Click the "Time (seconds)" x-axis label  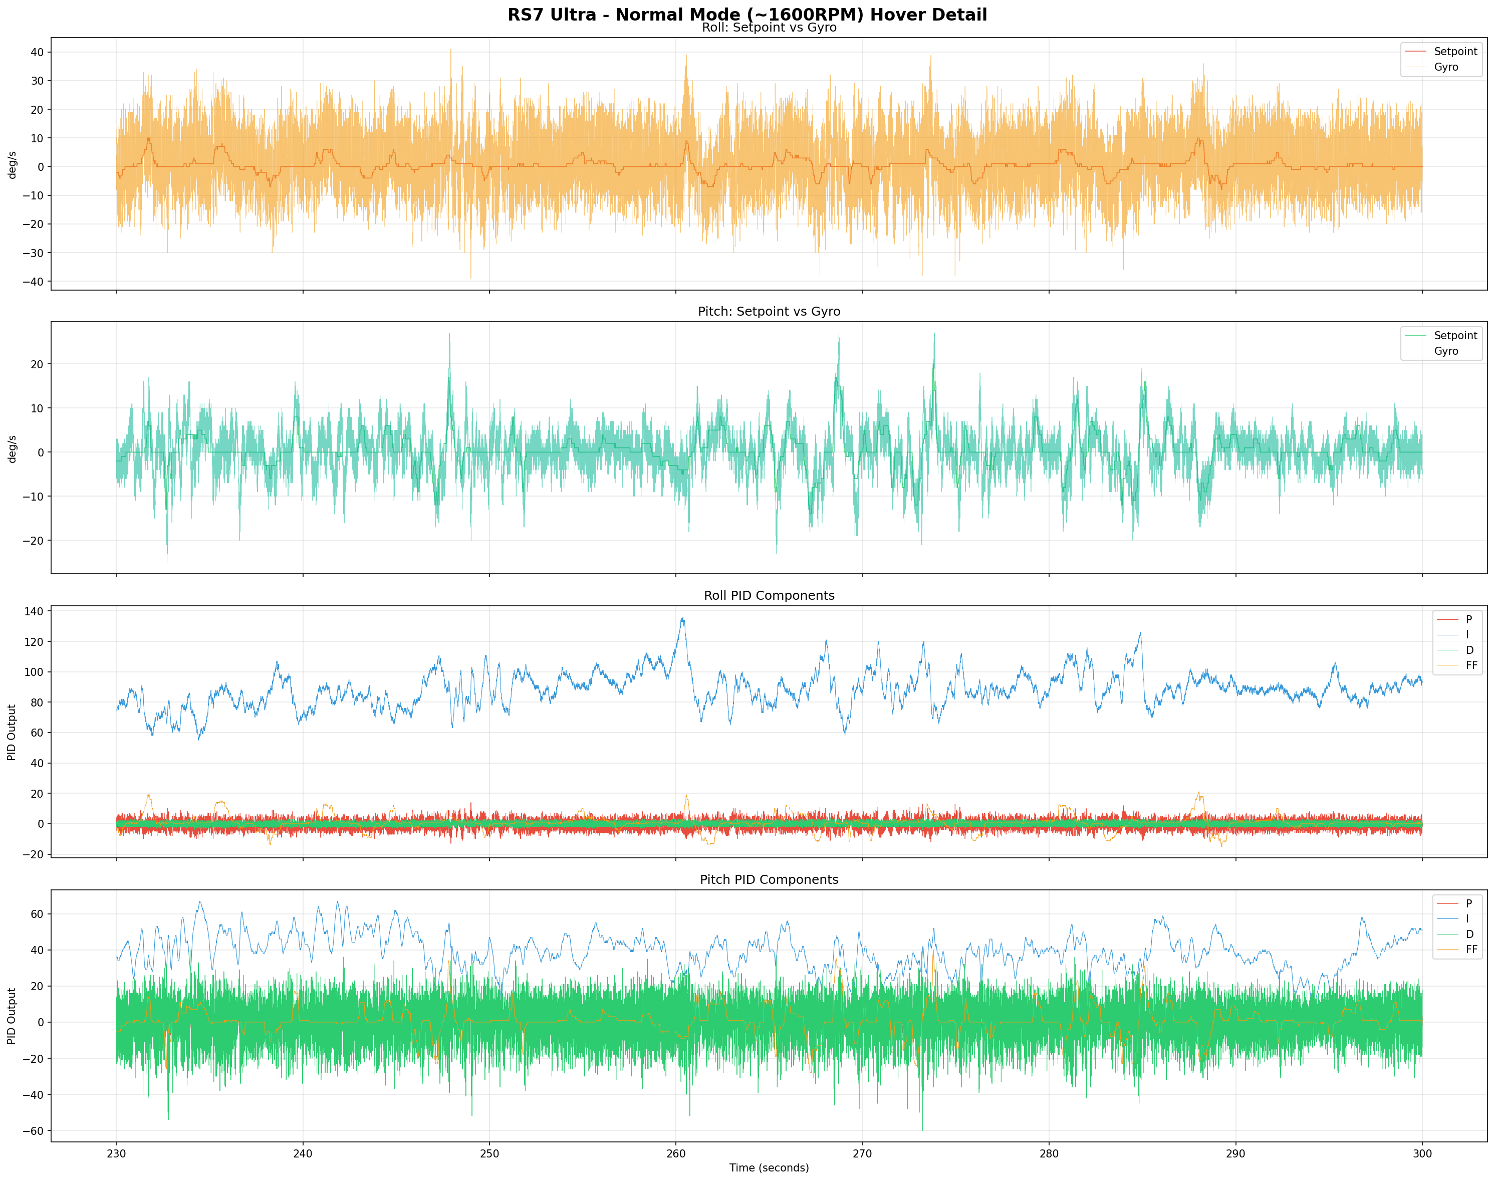769,1168
